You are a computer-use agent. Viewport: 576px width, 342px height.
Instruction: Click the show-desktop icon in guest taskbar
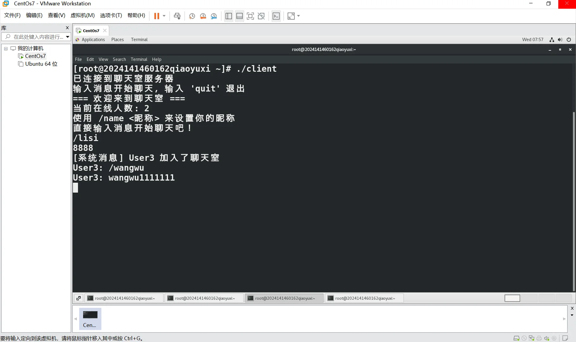click(79, 298)
